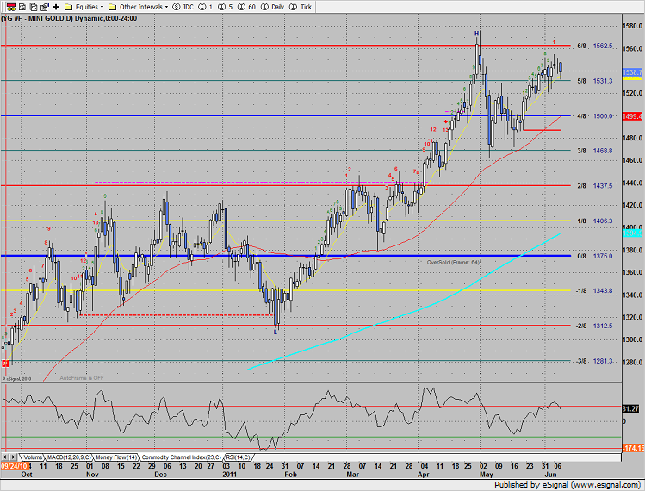Click the L marker at the January low
The height and width of the screenshot is (491, 645).
tap(276, 332)
